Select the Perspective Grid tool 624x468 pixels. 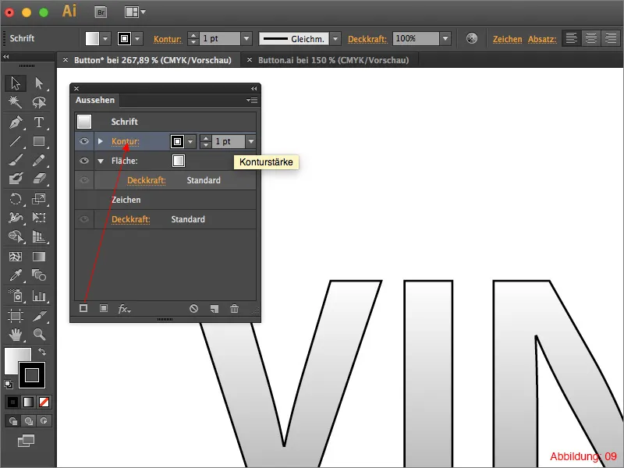tap(39, 236)
